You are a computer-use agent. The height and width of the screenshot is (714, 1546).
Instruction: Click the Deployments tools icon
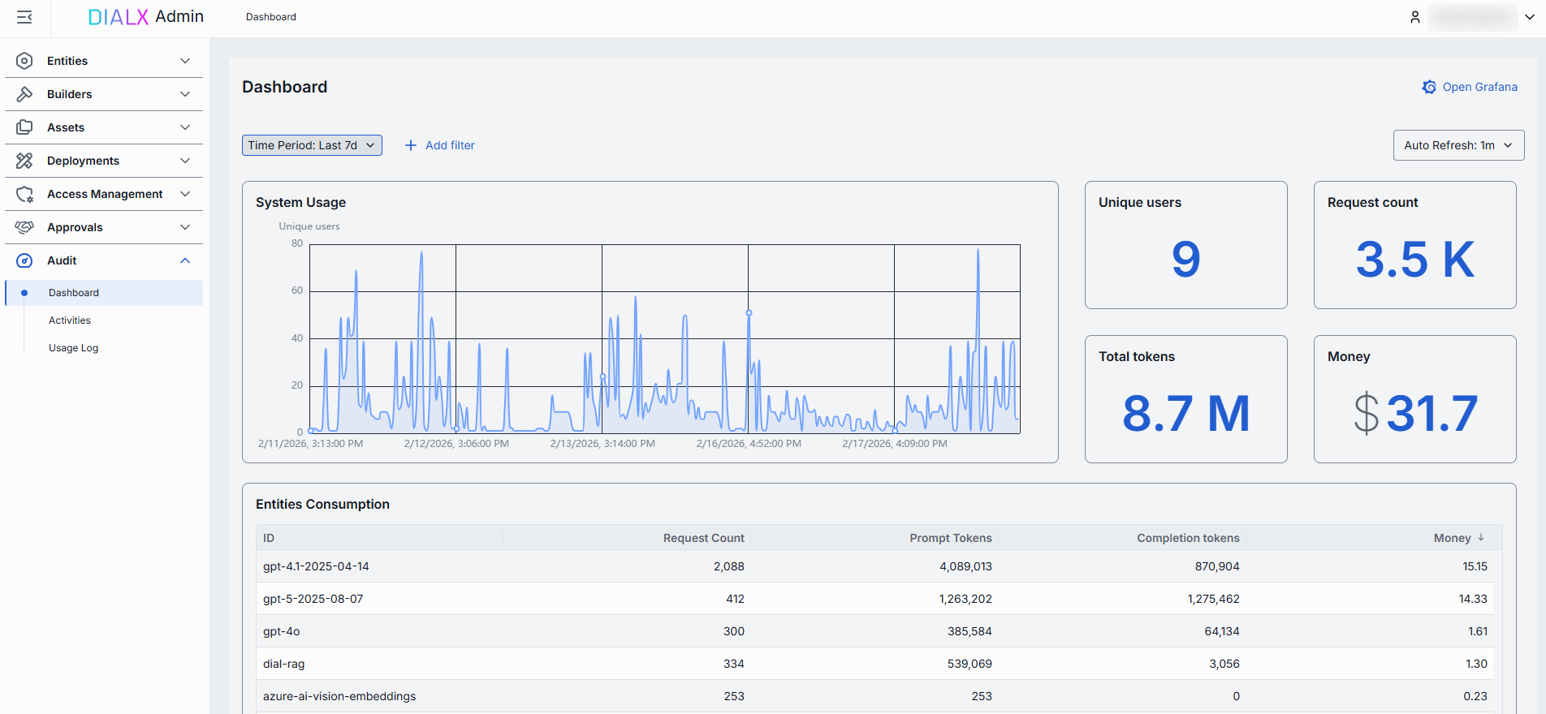point(24,161)
